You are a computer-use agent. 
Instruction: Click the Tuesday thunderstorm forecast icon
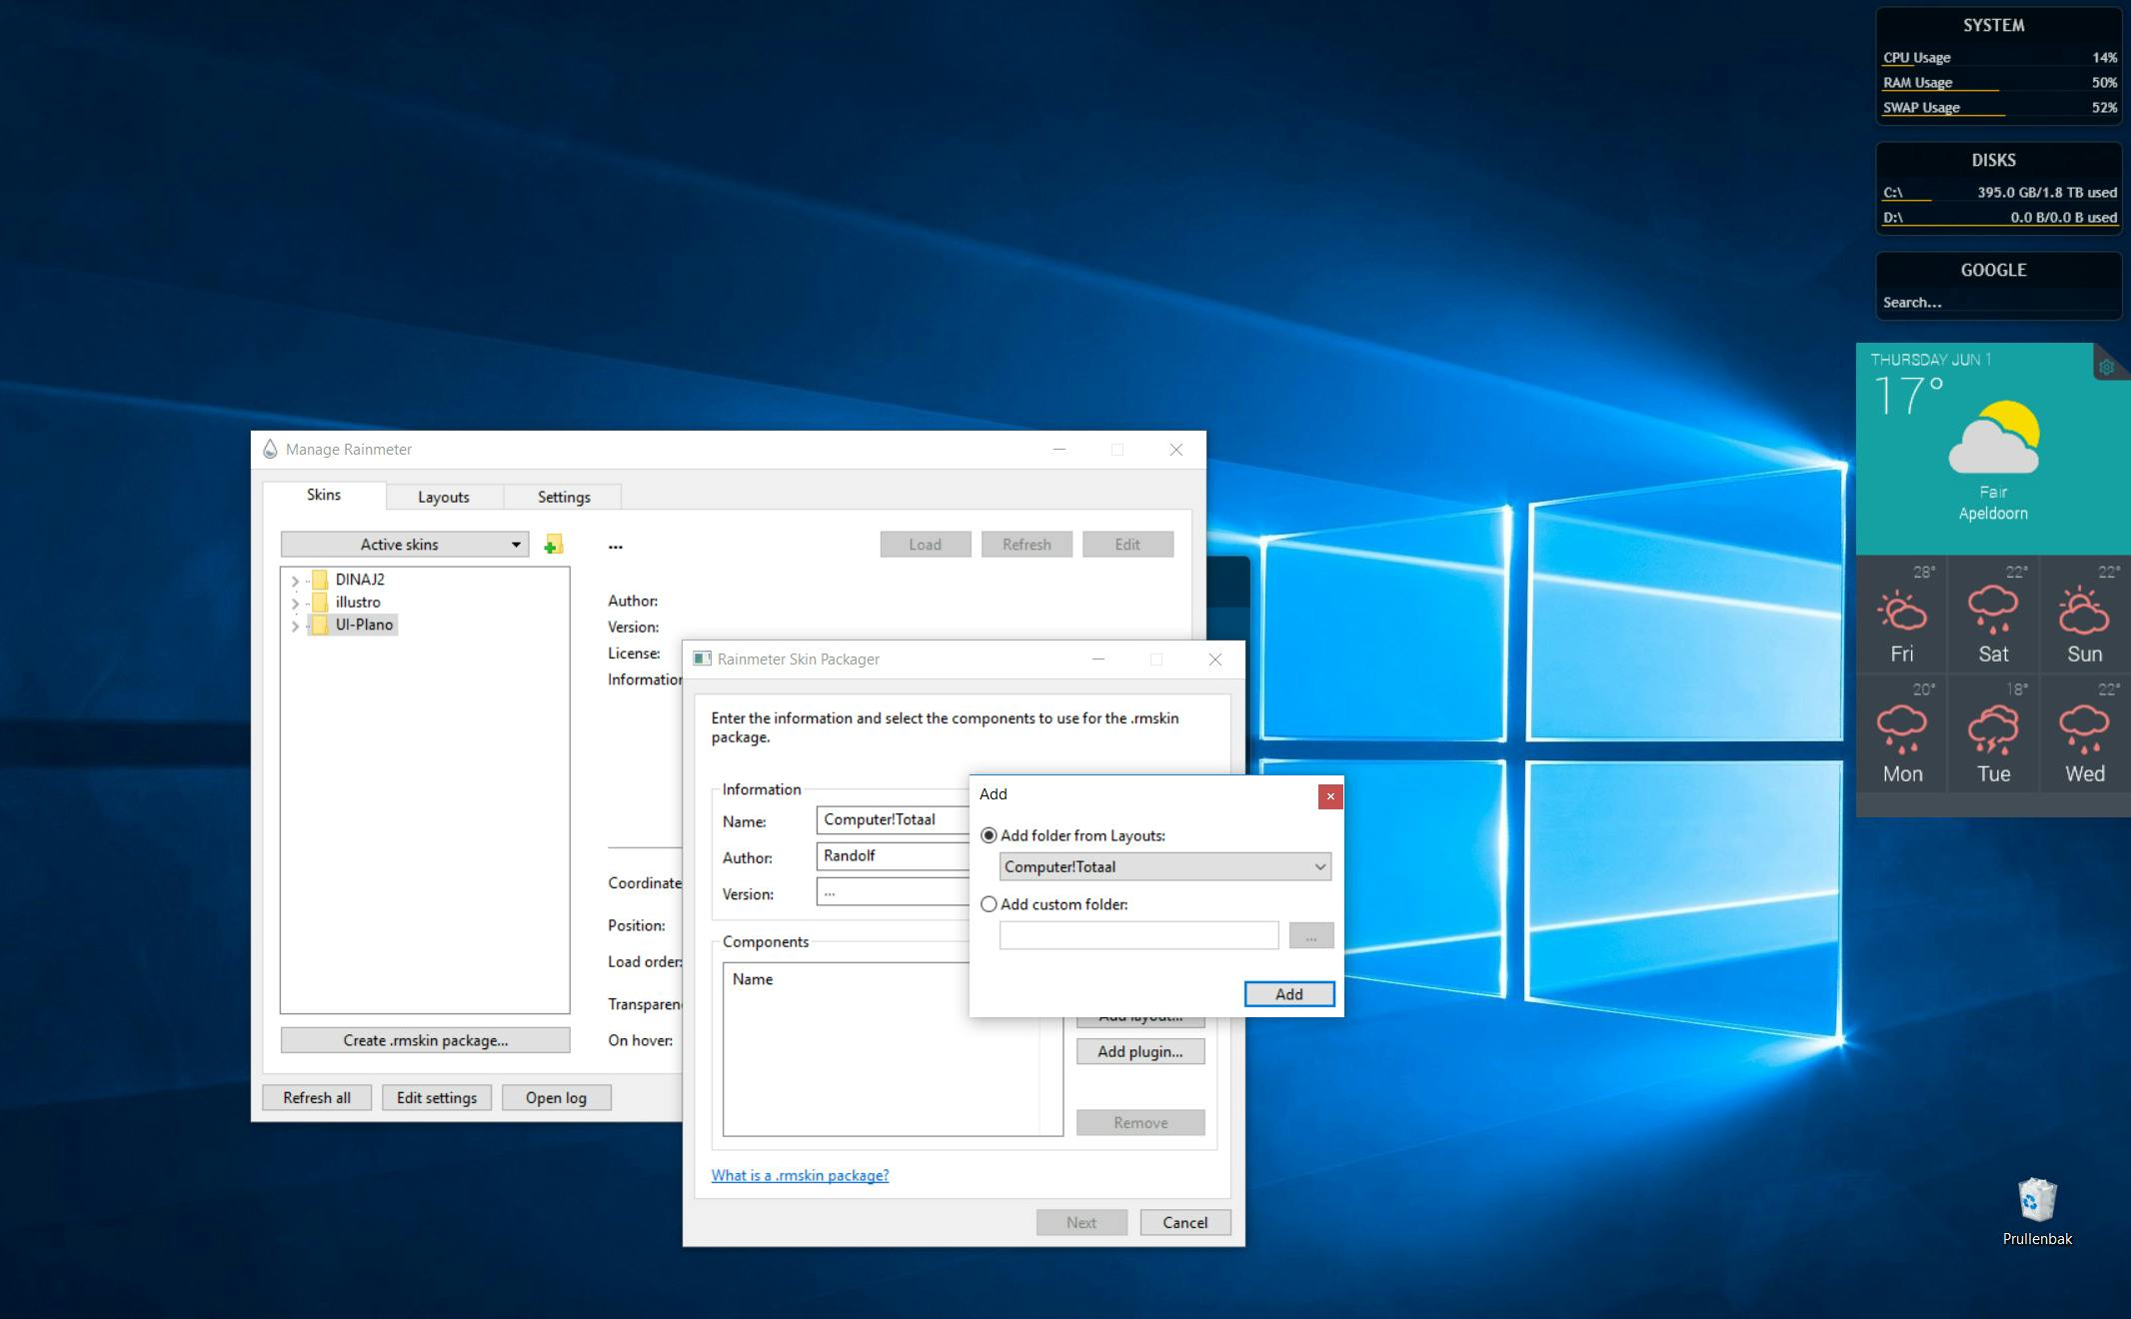tap(1993, 730)
